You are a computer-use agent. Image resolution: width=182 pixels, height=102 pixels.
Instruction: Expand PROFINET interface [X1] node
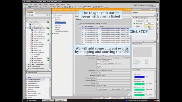54,31
